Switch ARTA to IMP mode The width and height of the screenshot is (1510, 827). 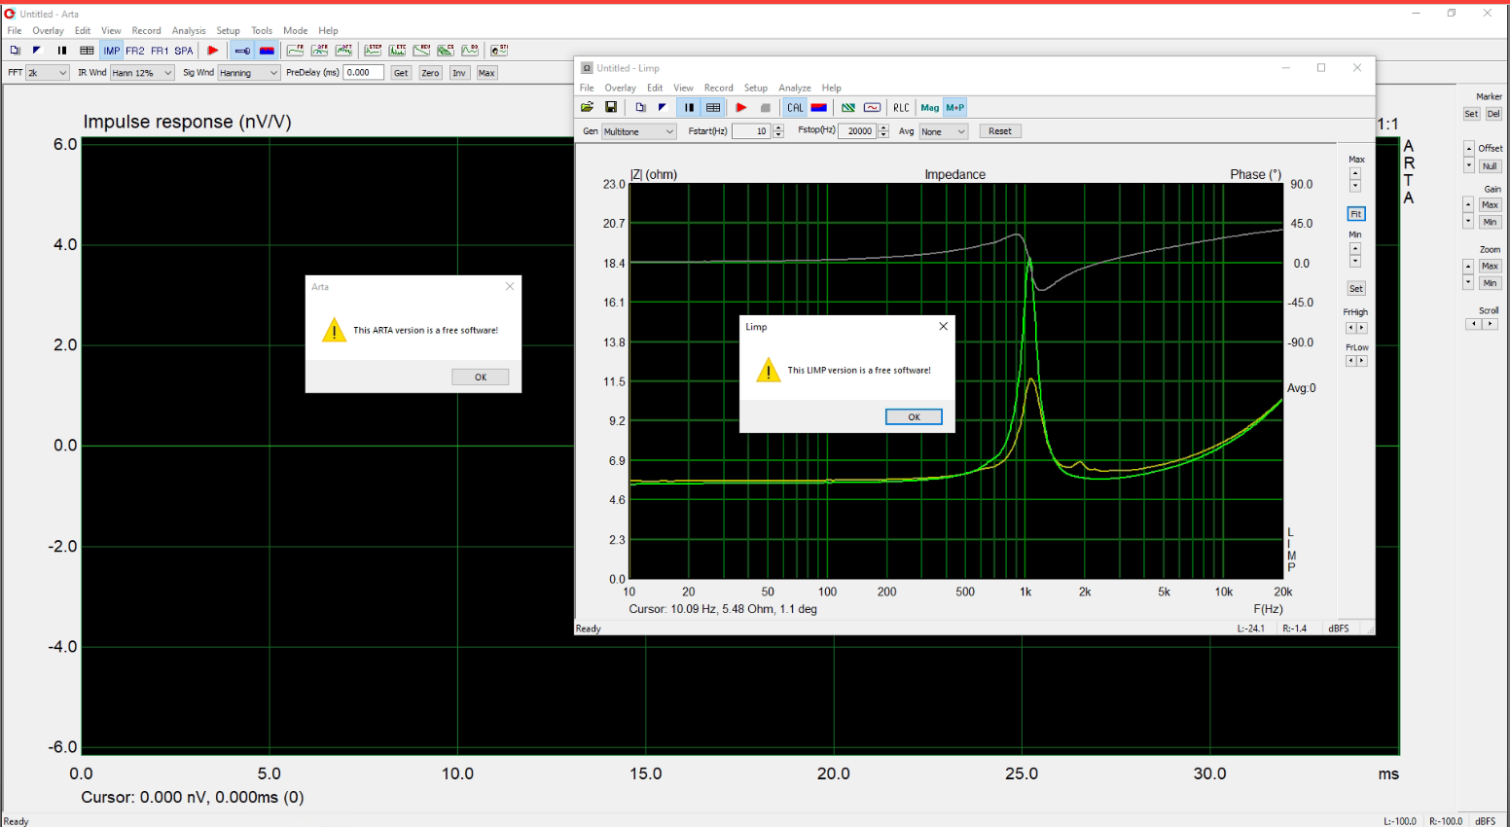(112, 51)
